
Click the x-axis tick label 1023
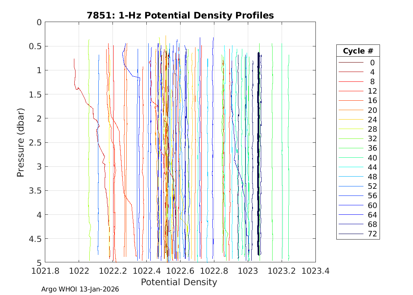click(248, 271)
